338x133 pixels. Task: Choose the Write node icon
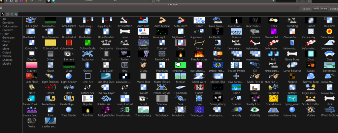click(x=32, y=121)
